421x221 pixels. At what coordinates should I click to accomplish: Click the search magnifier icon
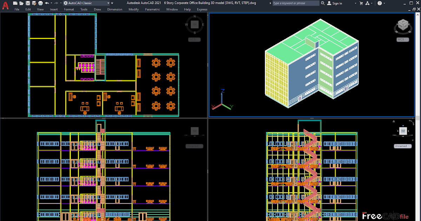pos(323,3)
